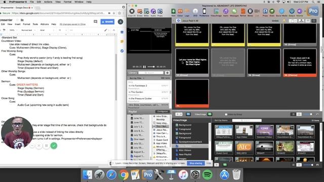Open the Actions menu in the menu bar
The width and height of the screenshot is (324, 182).
pos(48,2)
